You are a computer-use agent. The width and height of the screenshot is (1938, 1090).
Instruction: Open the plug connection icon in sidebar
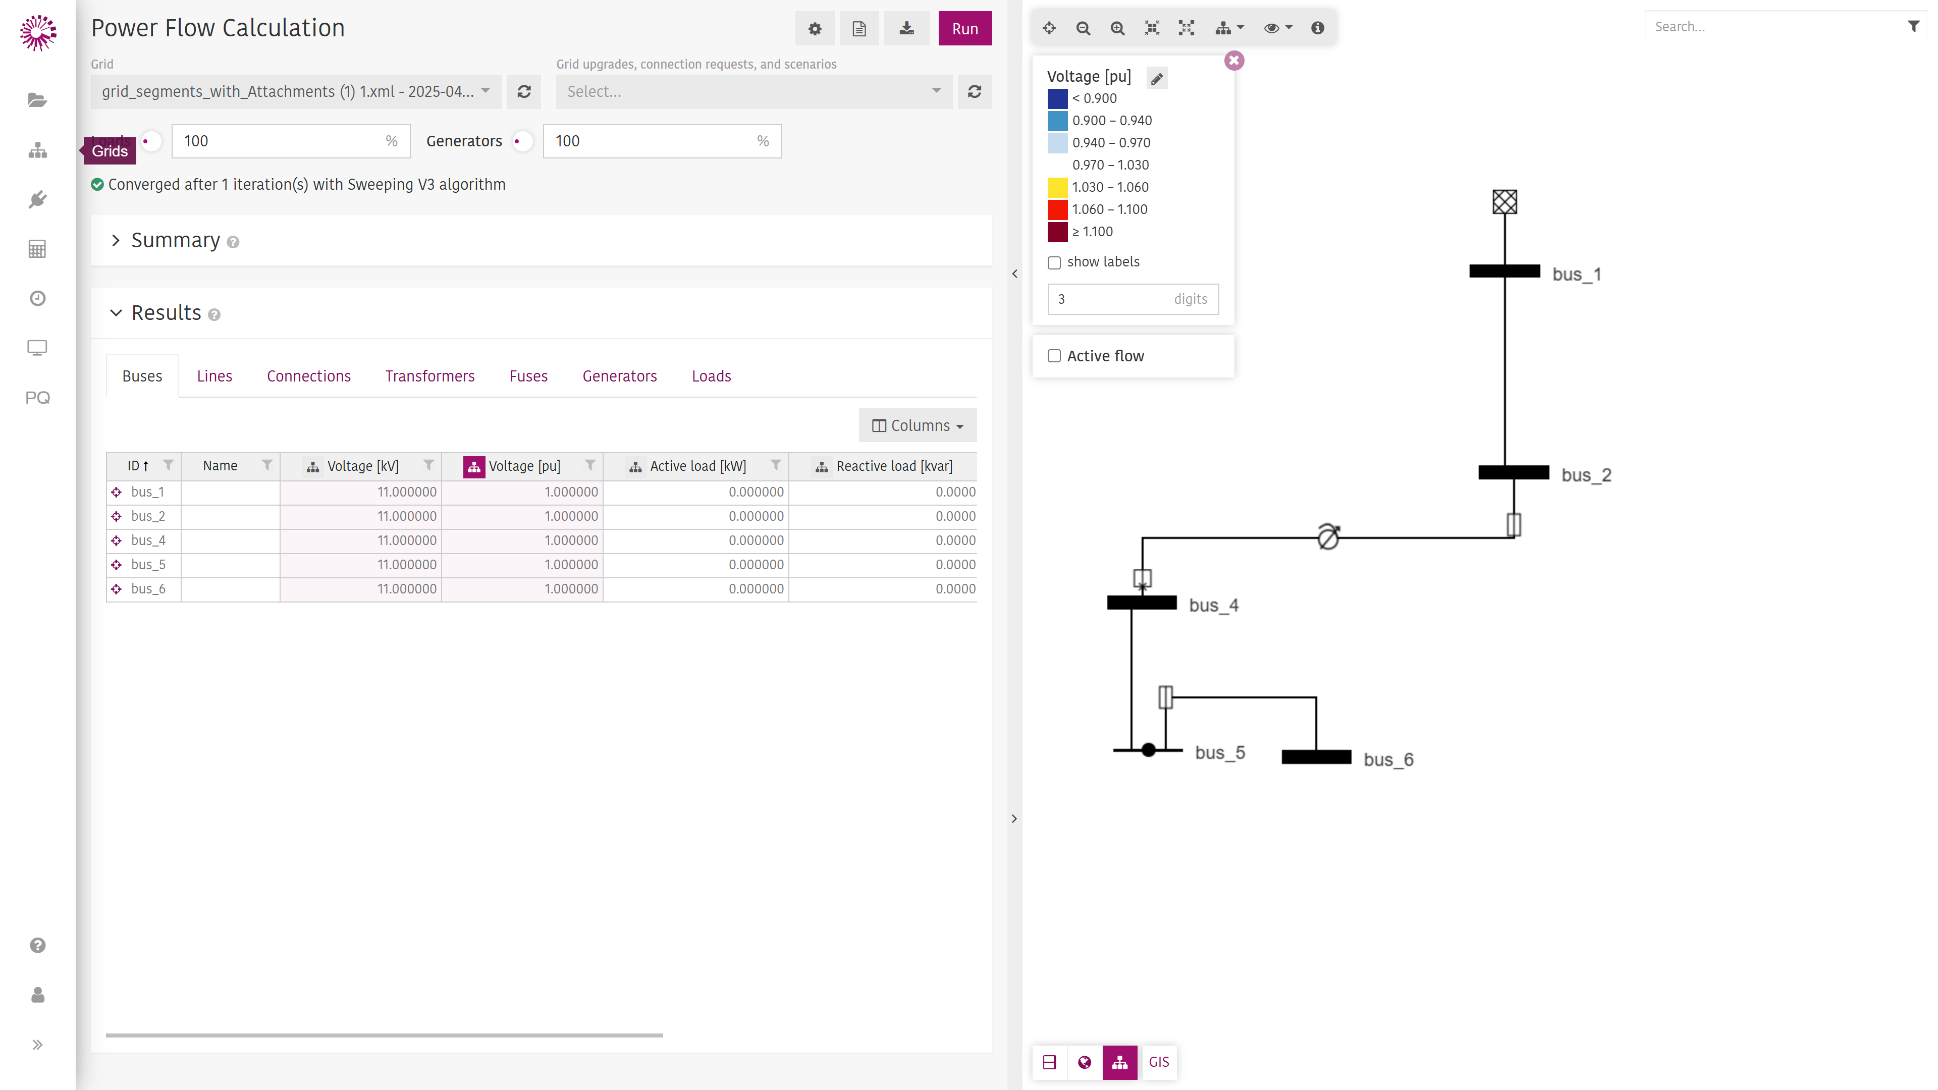click(38, 199)
